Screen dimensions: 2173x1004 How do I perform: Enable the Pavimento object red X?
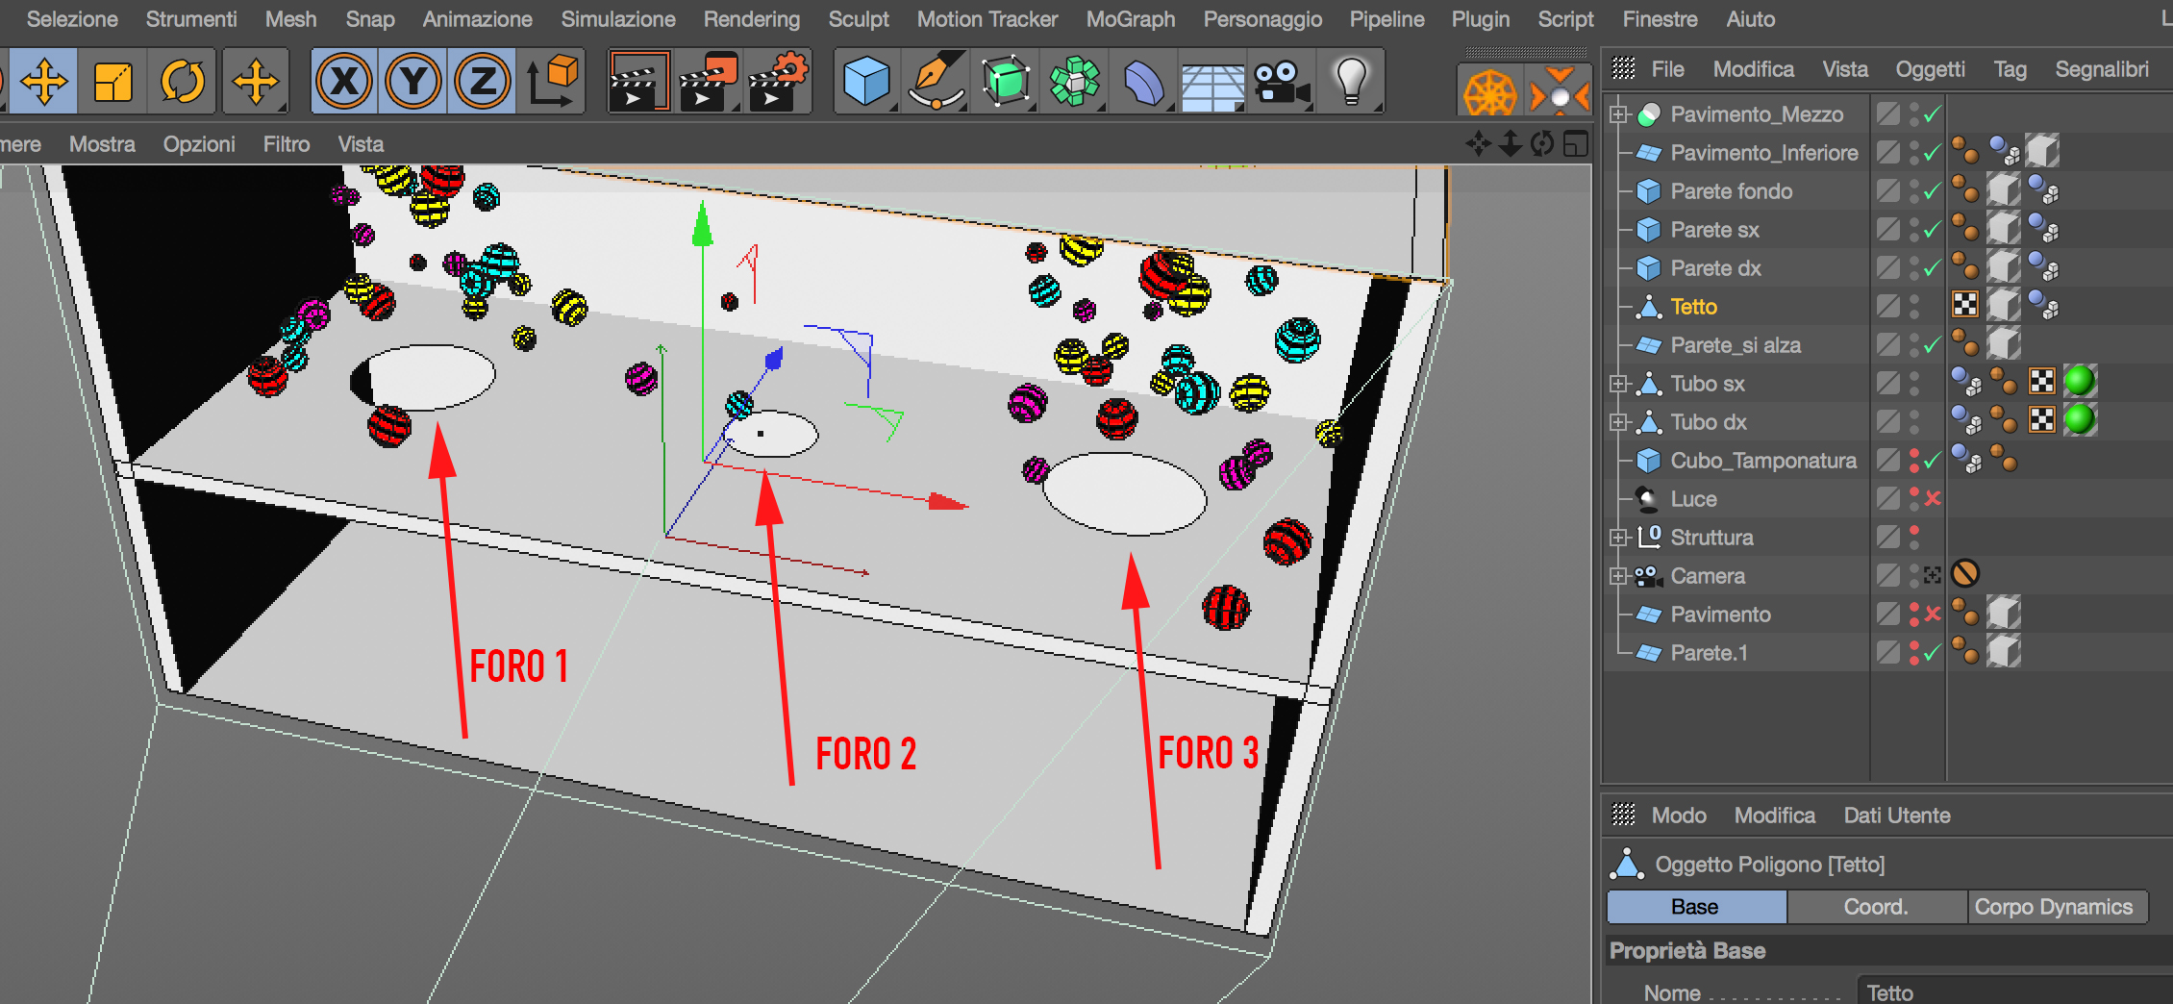[x=1933, y=614]
